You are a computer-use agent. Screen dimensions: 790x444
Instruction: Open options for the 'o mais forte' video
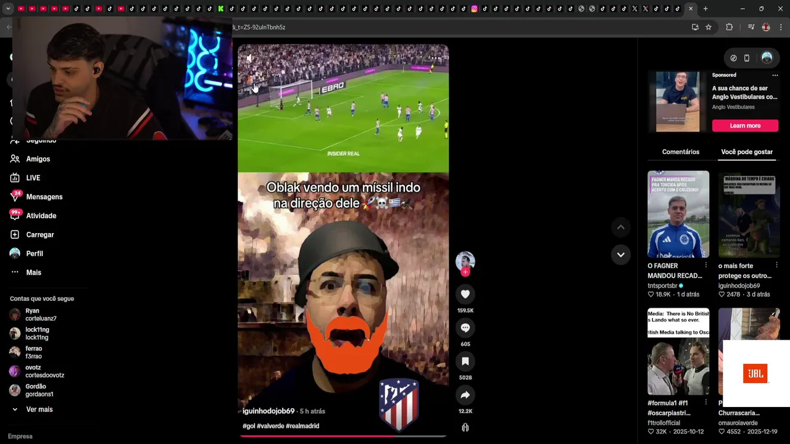coord(776,265)
